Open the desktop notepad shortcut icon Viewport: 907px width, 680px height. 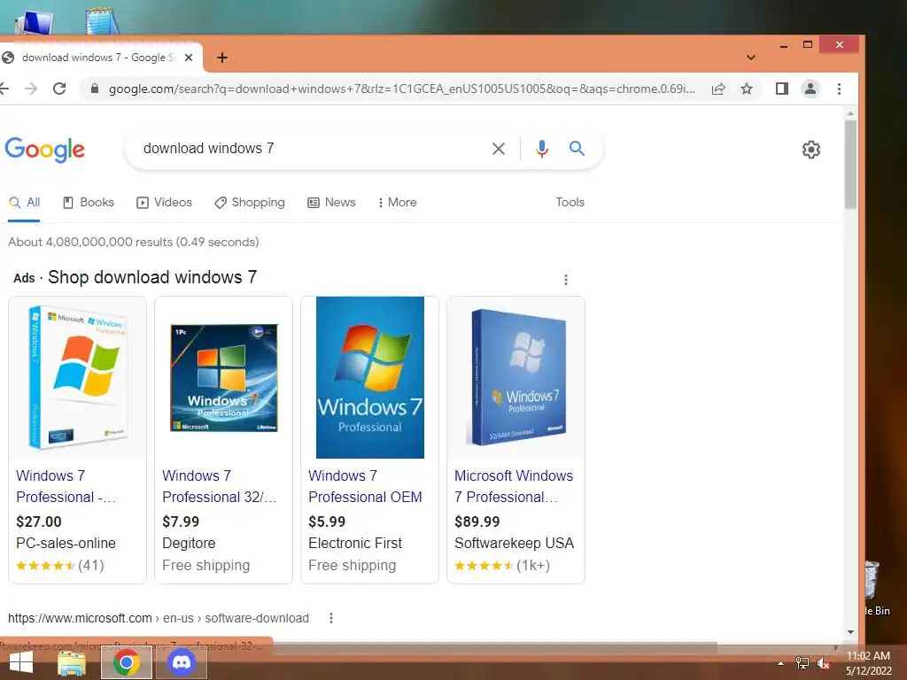(102, 21)
